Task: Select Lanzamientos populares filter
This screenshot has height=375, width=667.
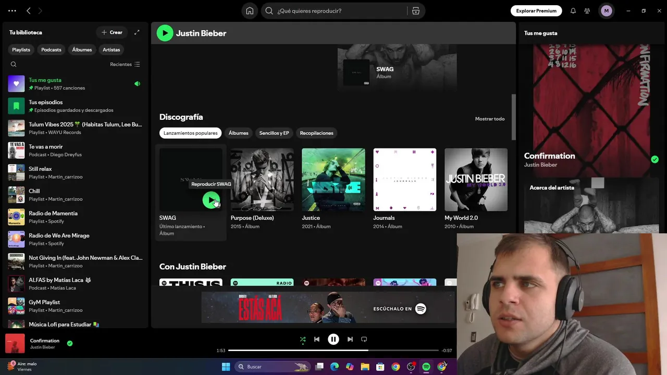Action: click(190, 133)
